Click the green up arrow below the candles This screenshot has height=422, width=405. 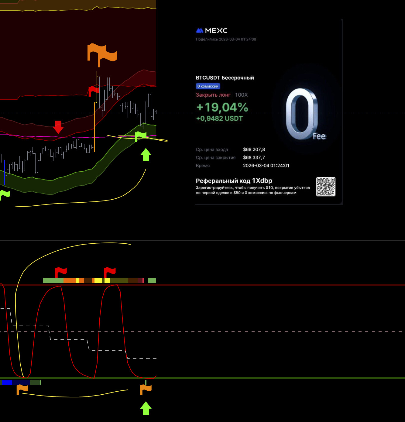pos(146,155)
